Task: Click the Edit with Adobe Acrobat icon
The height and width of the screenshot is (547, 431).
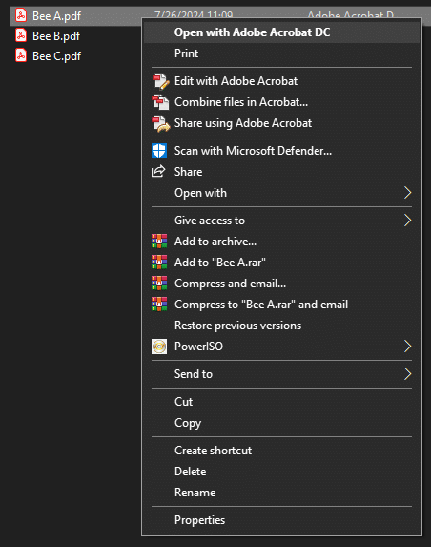Action: tap(160, 81)
